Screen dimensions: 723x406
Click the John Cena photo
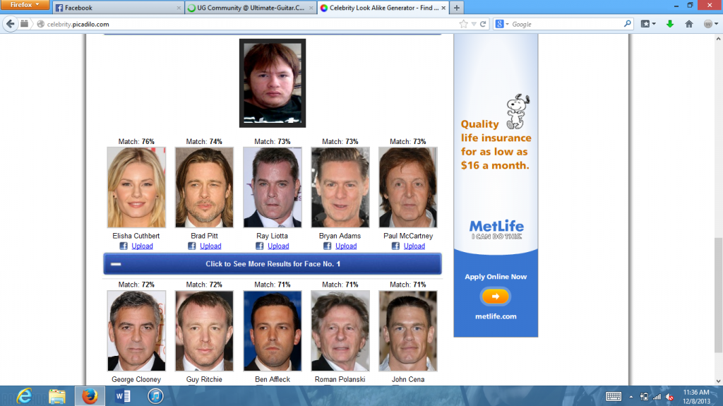pos(408,330)
